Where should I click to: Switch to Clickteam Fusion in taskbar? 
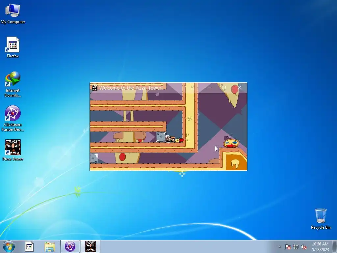point(70,246)
